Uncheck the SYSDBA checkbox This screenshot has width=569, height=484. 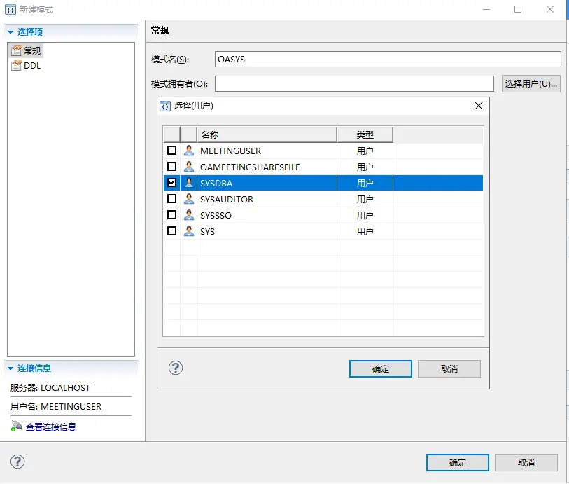click(x=171, y=183)
